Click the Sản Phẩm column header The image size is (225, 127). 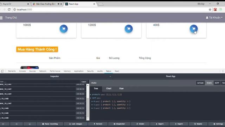[54, 58]
